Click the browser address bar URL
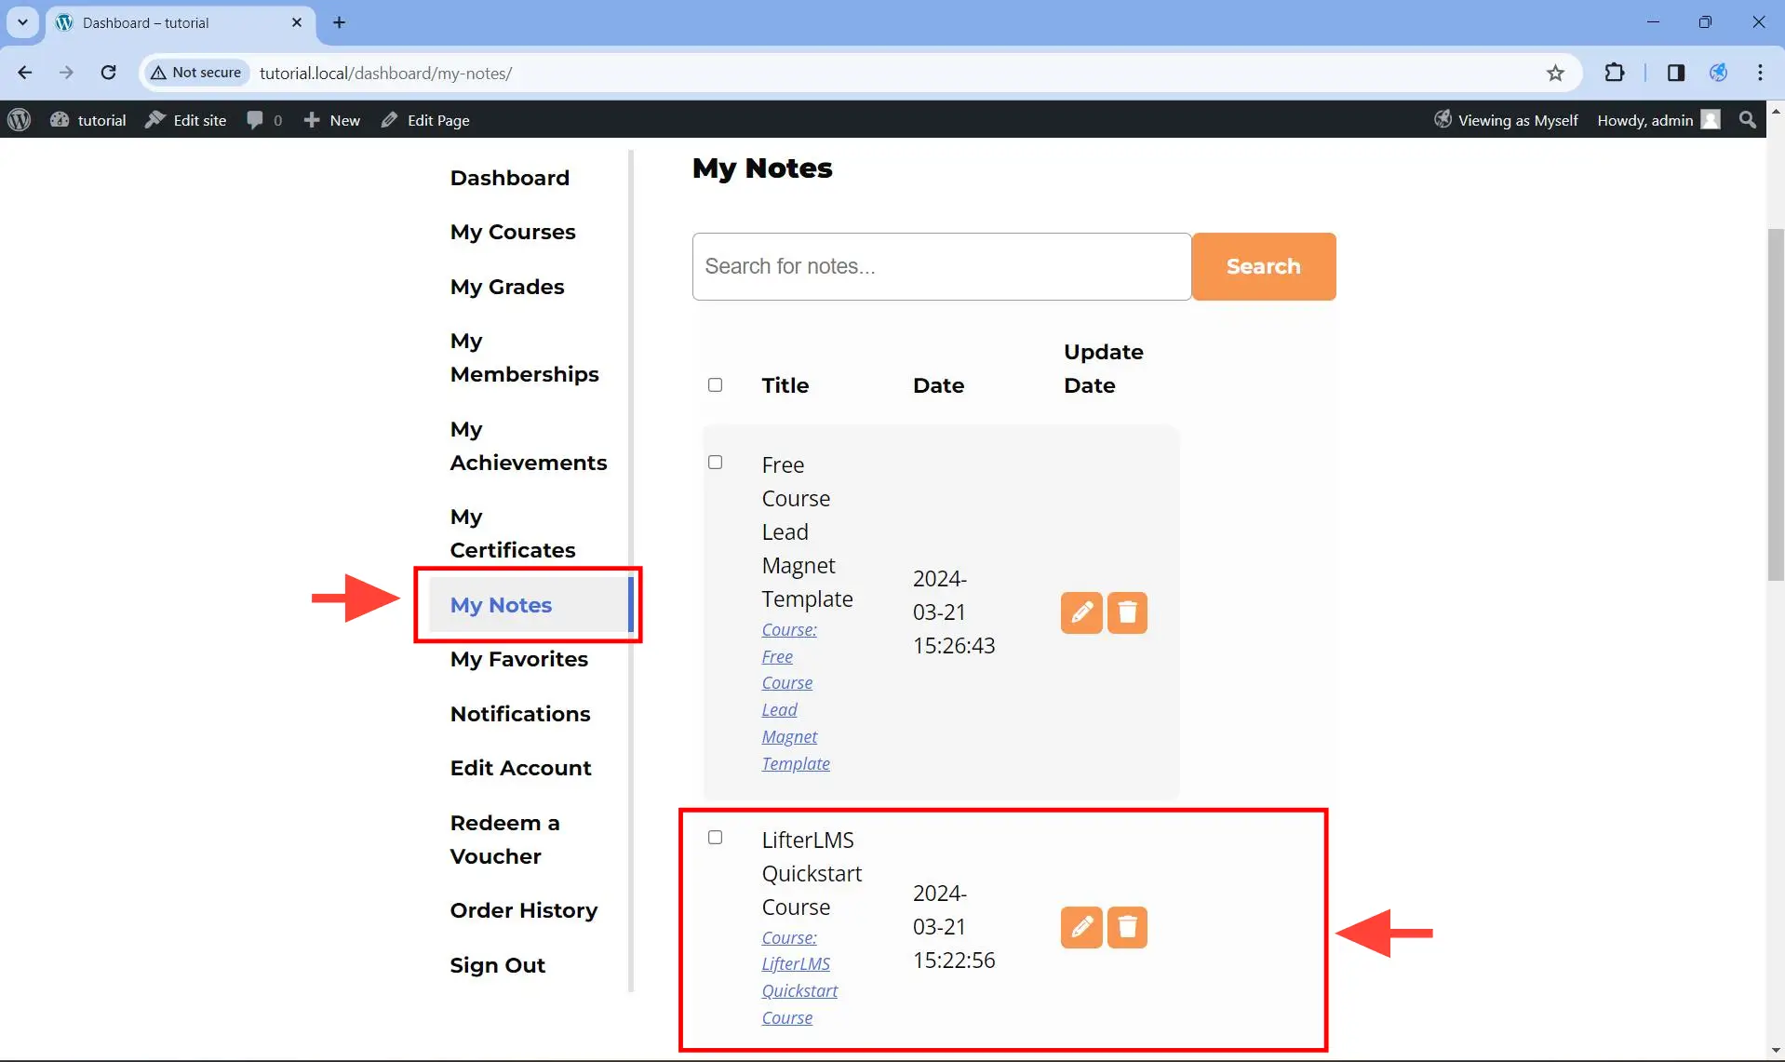 [385, 73]
